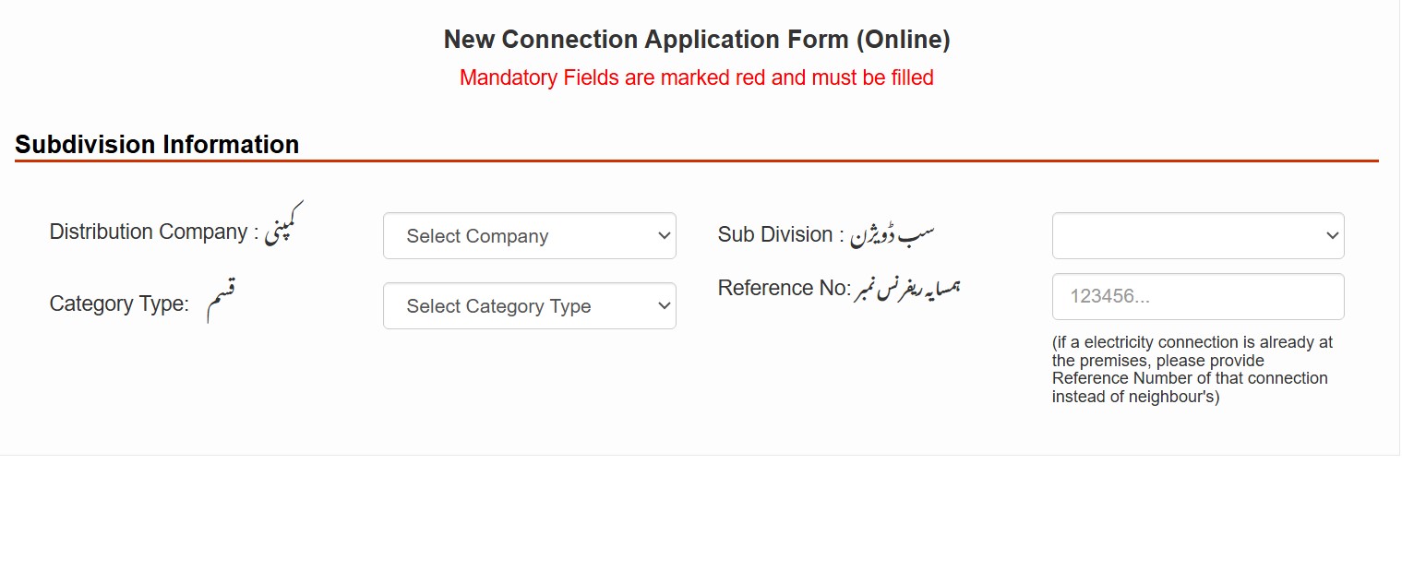Click the New Connection Application Form title
Viewport: 1402px width, 571px height.
pos(699,39)
